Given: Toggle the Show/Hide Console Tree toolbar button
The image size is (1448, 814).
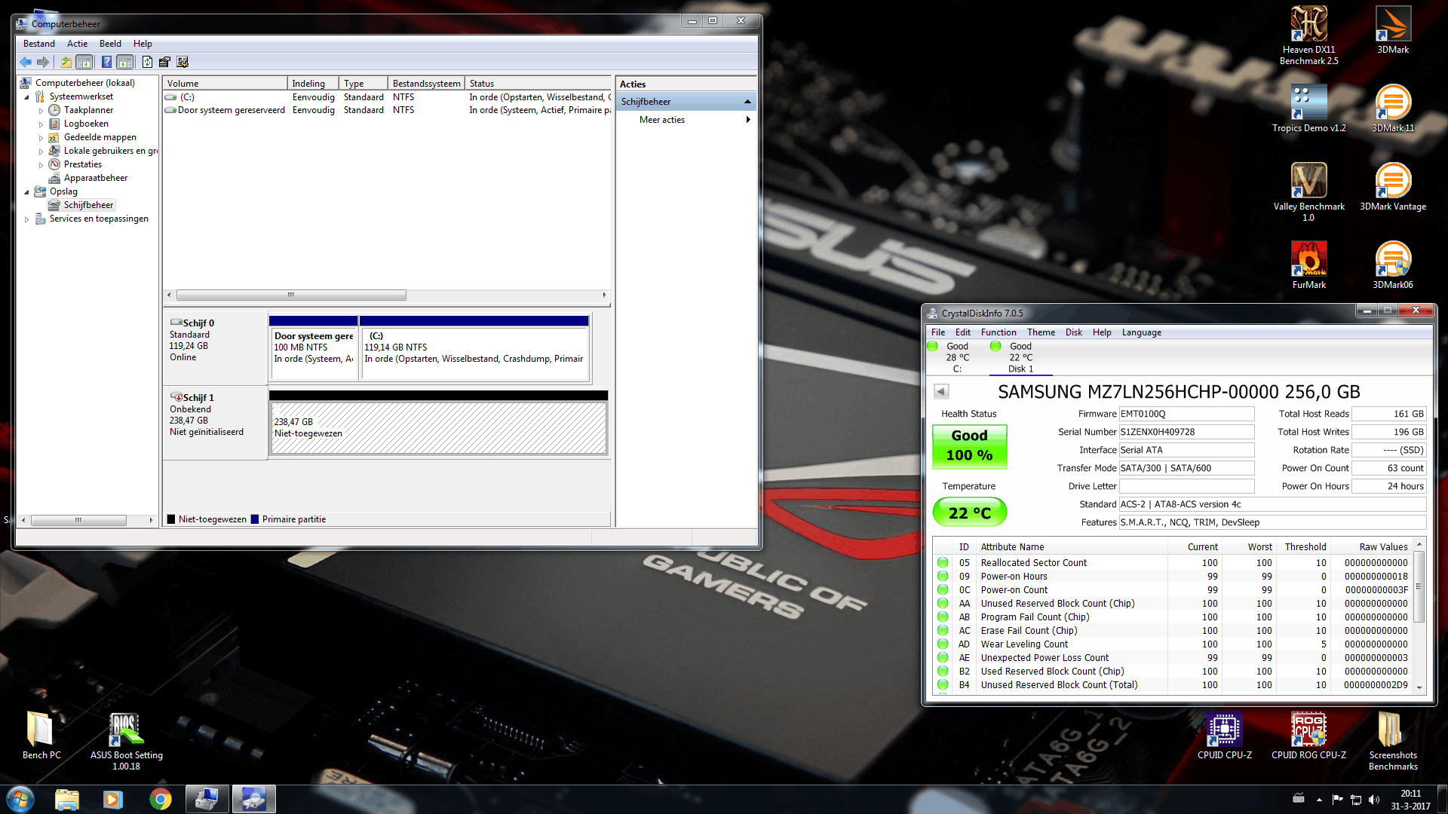Looking at the screenshot, I should pyautogui.click(x=84, y=63).
